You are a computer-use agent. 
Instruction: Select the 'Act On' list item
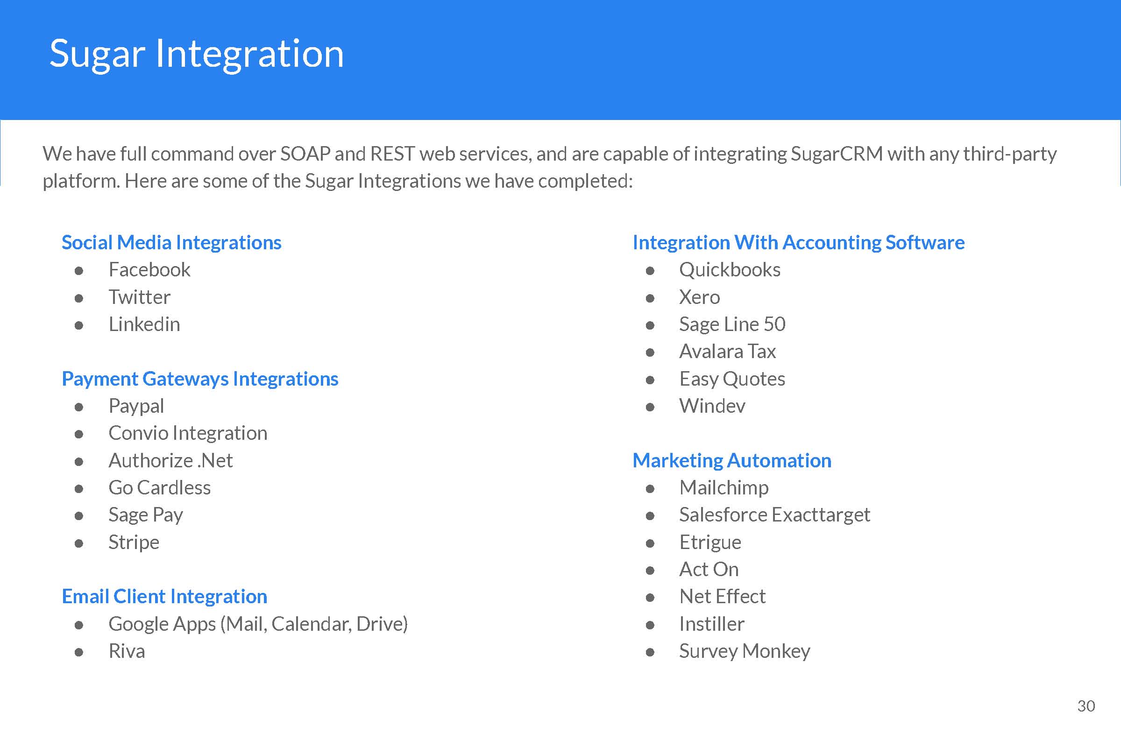[x=709, y=569]
